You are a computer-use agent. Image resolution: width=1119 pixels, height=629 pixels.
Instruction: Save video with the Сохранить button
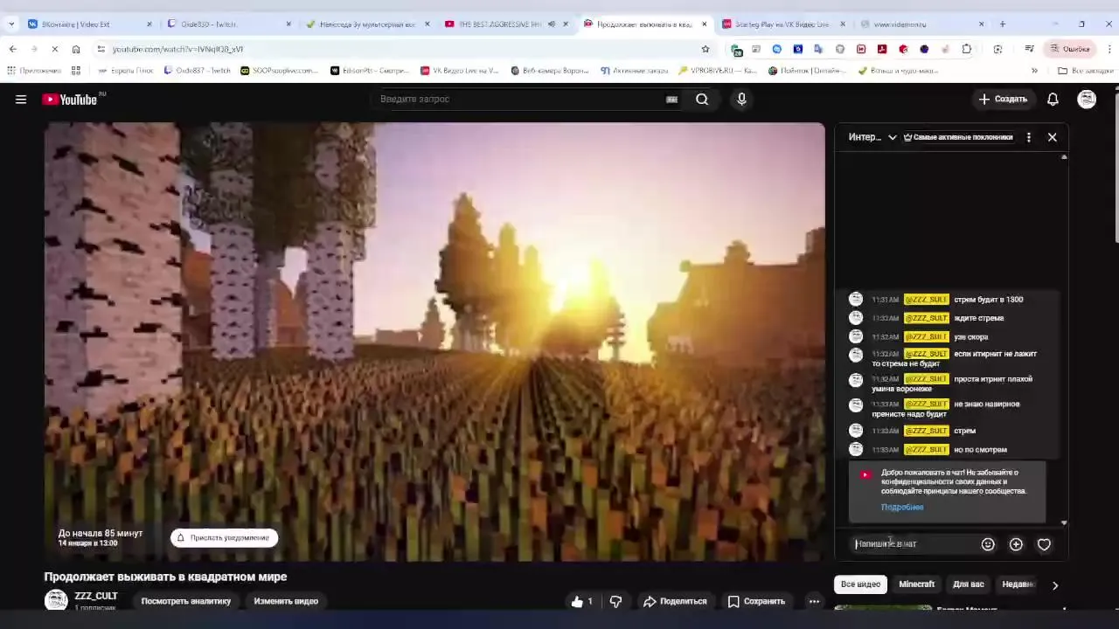[x=756, y=602]
